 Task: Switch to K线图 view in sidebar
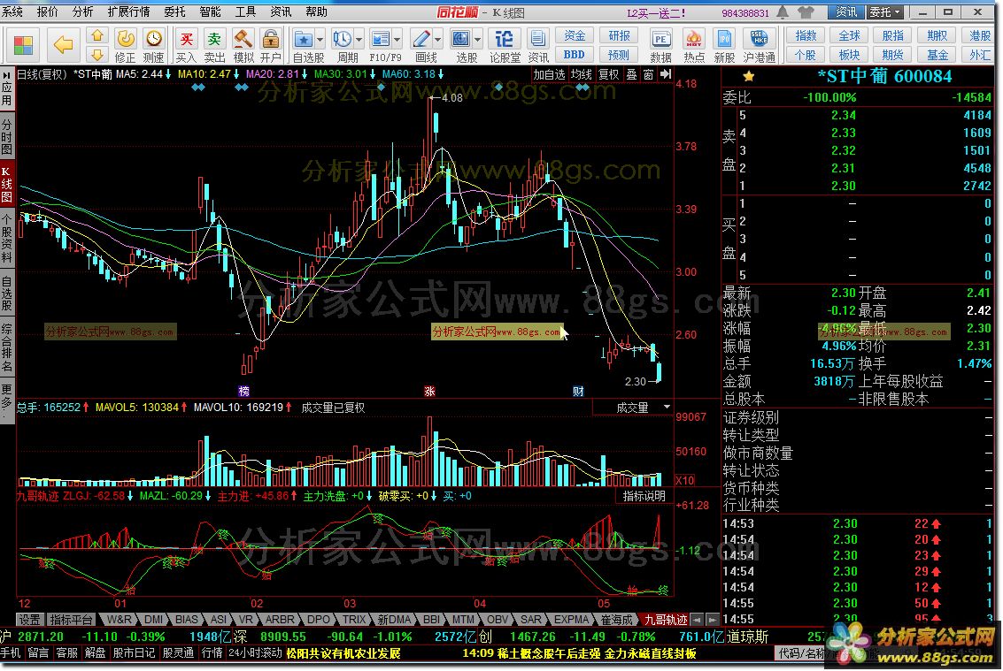point(7,184)
